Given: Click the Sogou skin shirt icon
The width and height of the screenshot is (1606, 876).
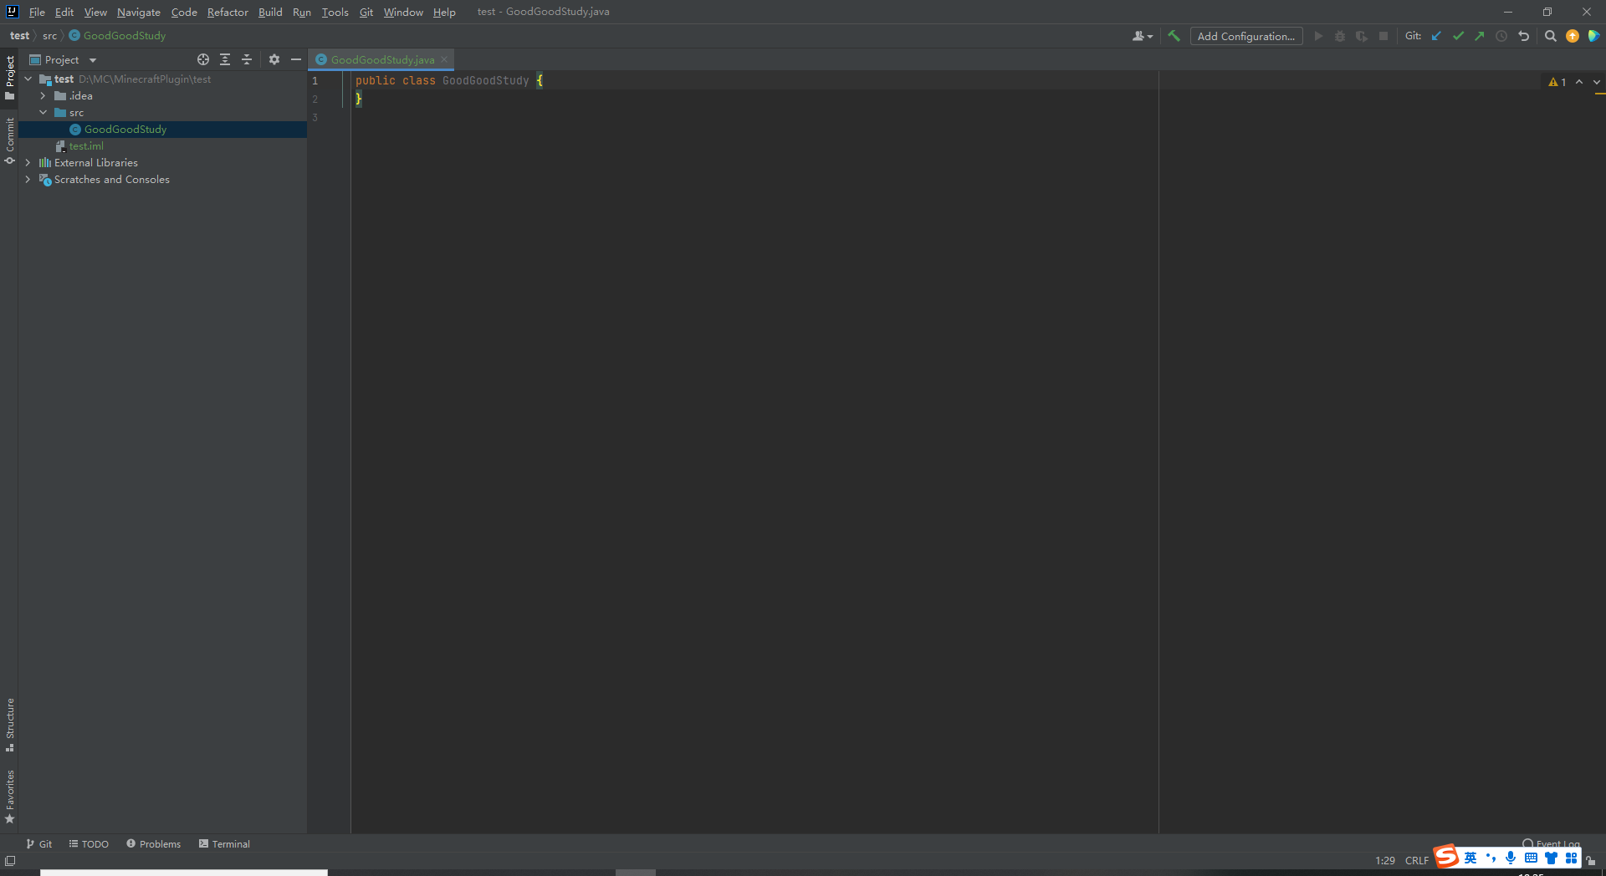Looking at the screenshot, I should click(1551, 858).
